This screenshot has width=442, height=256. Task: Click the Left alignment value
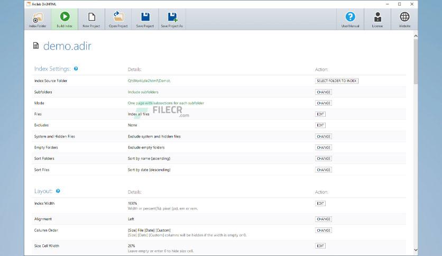tap(131, 219)
